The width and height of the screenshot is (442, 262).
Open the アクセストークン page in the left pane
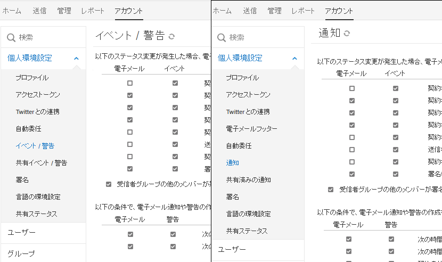tap(38, 94)
